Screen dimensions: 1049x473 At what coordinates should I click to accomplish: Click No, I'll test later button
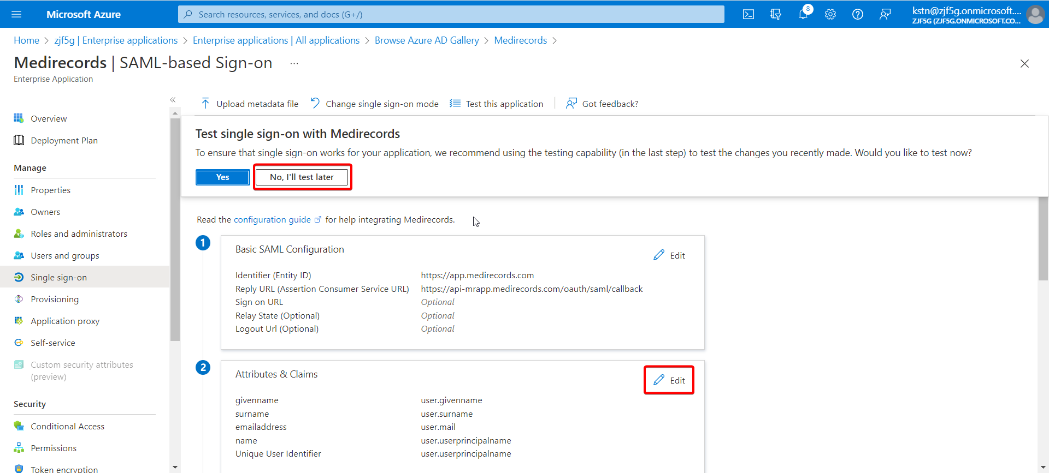pos(302,177)
